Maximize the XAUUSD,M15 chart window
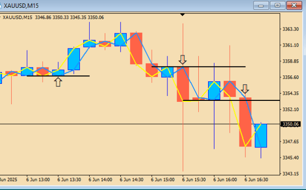Screen dimensions: 306x190 point(278,5)
